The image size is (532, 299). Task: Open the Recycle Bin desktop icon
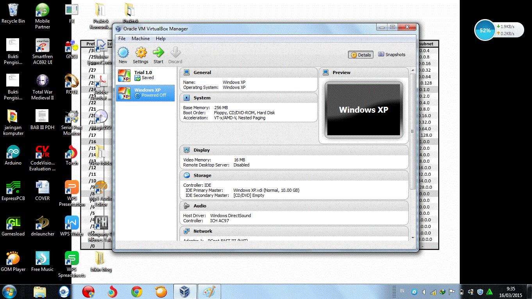point(13,13)
